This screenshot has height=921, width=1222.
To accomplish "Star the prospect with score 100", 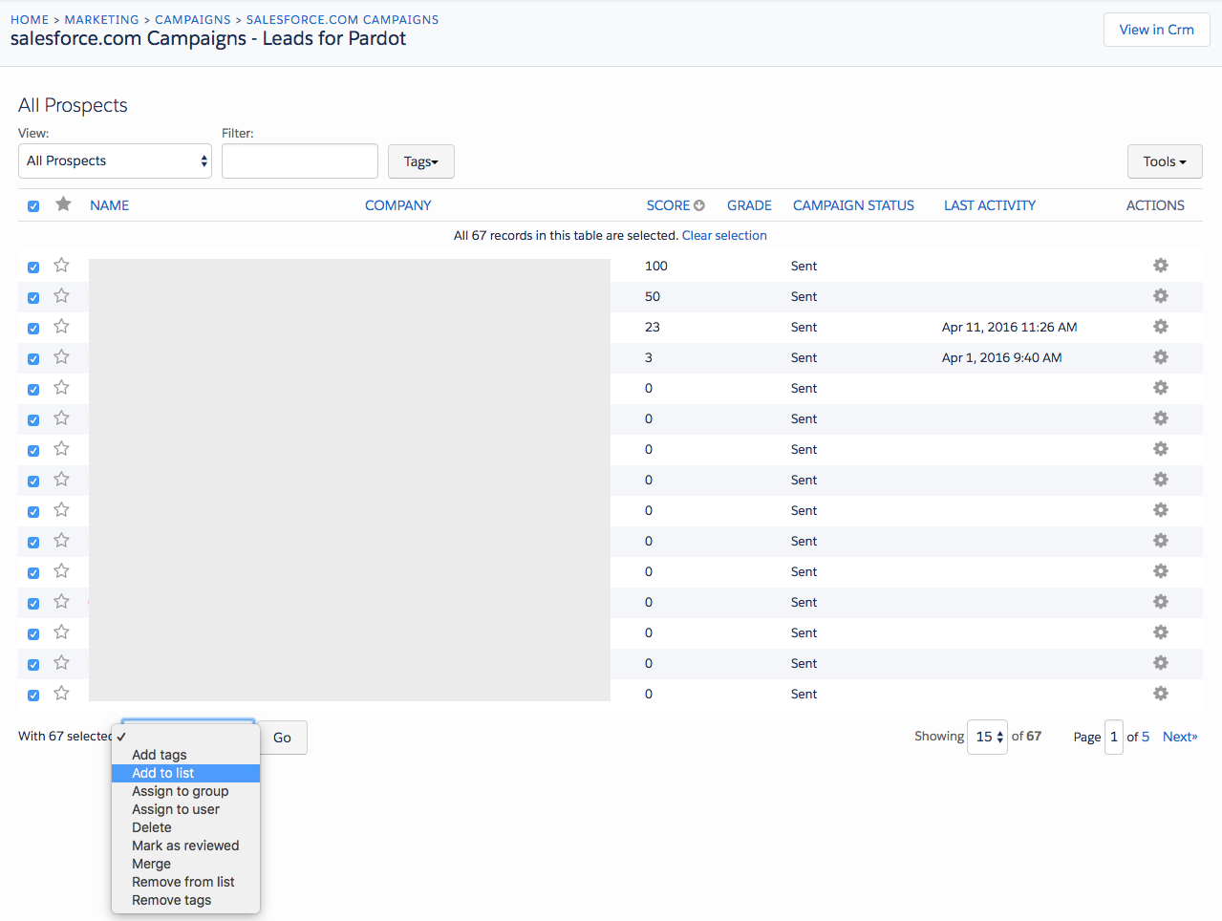I will click(x=62, y=265).
